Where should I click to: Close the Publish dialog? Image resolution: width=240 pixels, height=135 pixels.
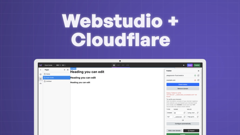(x=199, y=71)
